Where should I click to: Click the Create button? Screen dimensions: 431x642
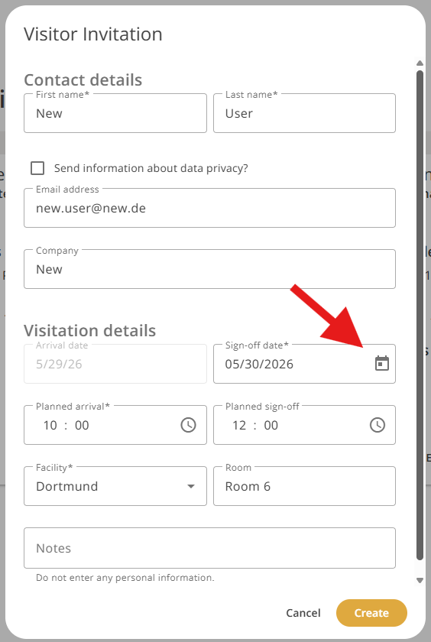coord(371,613)
